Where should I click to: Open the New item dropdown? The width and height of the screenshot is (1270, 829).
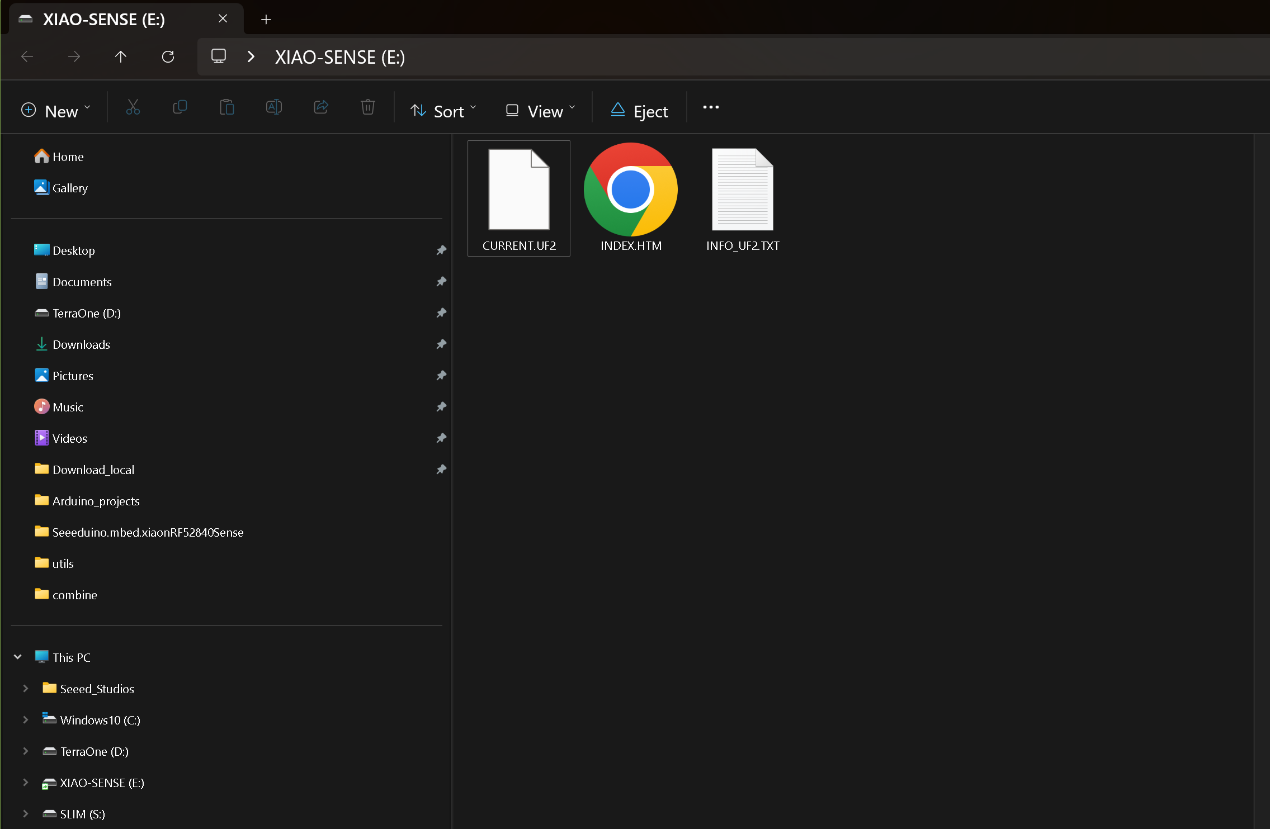point(56,111)
